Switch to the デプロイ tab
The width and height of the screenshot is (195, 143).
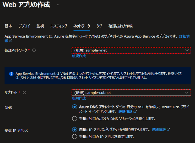pos(24,26)
